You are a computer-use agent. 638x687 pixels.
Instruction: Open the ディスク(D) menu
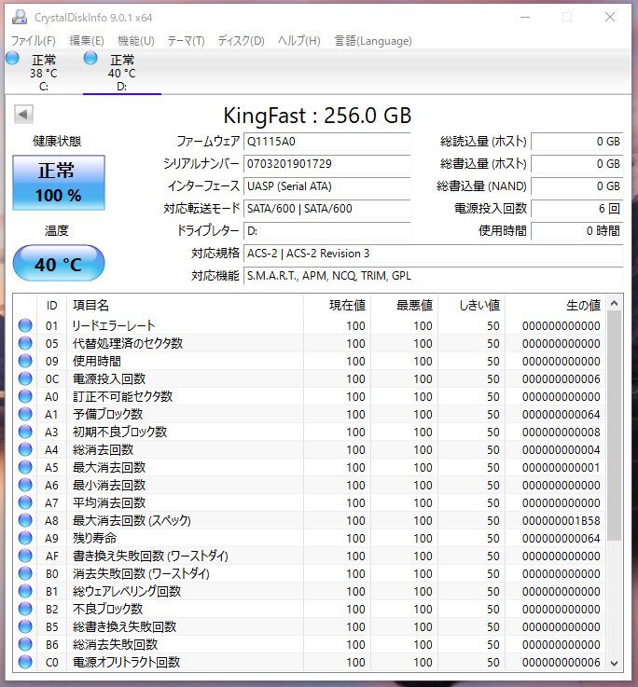242,41
